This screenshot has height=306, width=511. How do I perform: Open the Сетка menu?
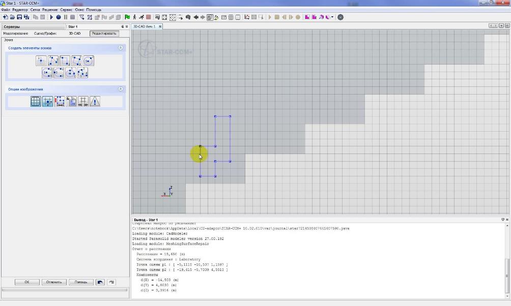35,10
